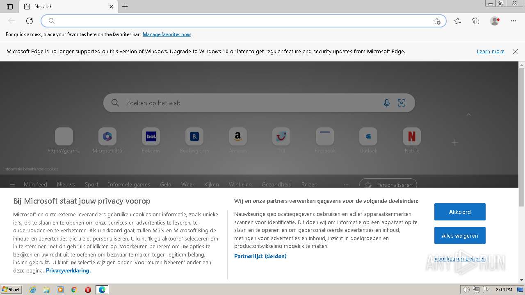This screenshot has width=525, height=295.
Task: Switch to Gezondheid tab
Action: tap(276, 184)
